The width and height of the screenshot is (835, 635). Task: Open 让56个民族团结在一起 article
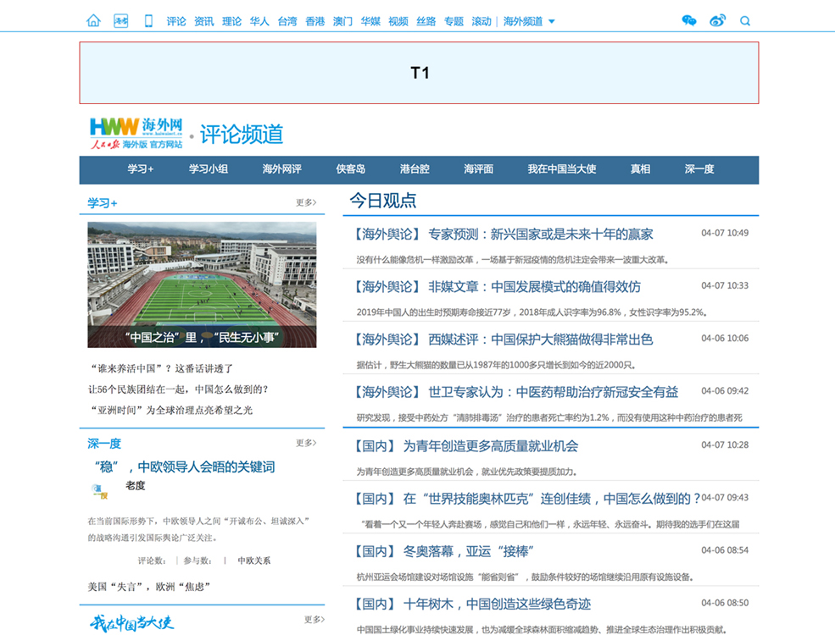pos(178,389)
